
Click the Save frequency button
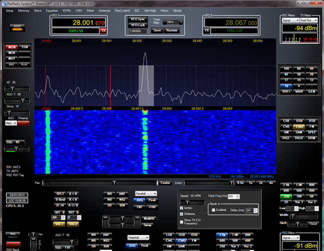pyautogui.click(x=157, y=30)
